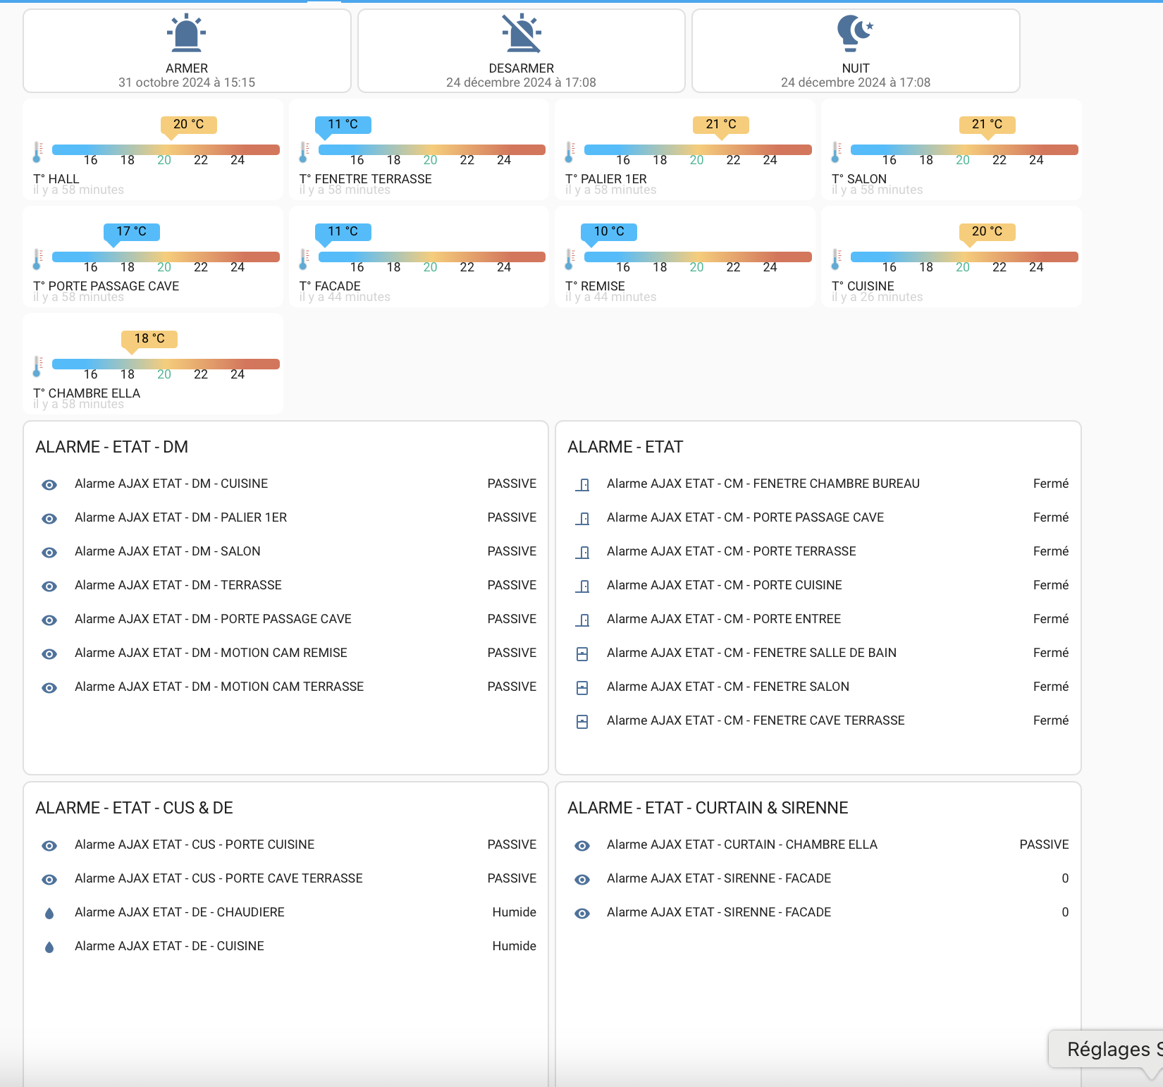Screen dimensions: 1163x1087
Task: Click the eye icon for DM - CUISINE
Action: point(49,484)
